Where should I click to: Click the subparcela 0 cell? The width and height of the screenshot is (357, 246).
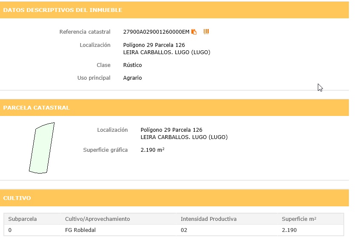[x=10, y=230]
